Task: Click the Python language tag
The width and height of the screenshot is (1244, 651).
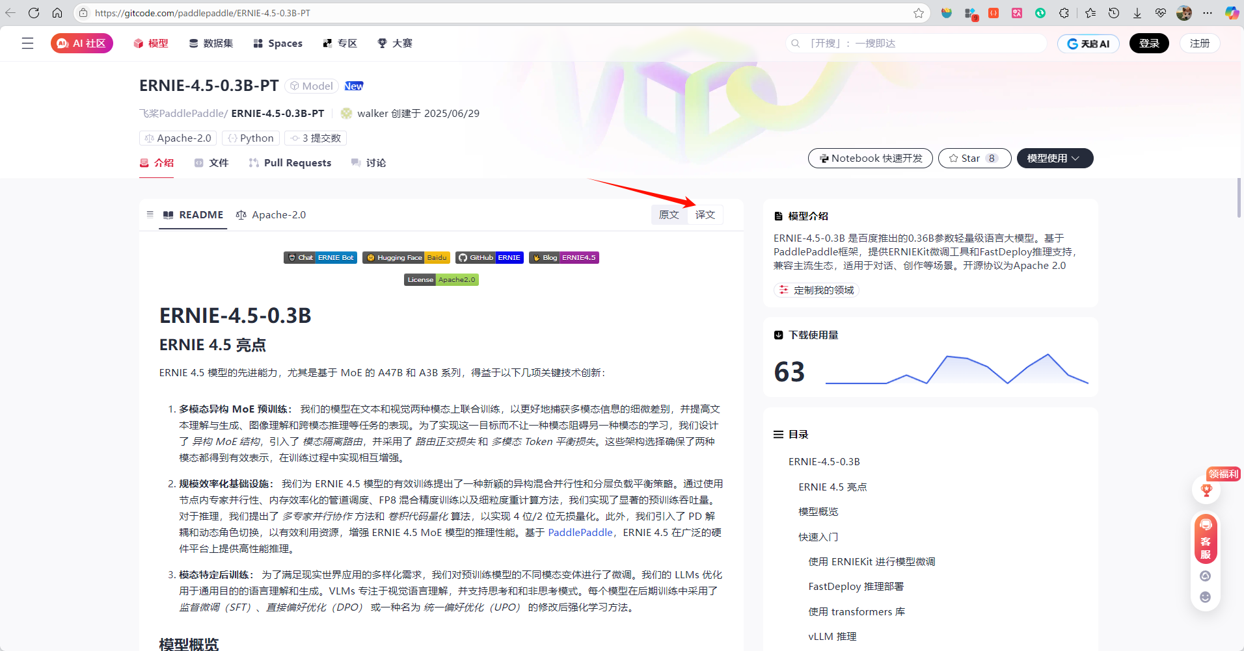Action: [x=250, y=138]
